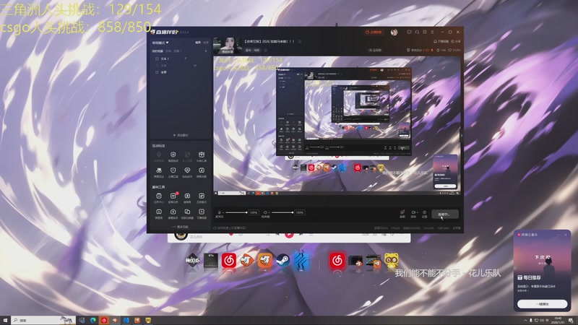Click the fullscreen preview toggle above preview

pyautogui.click(x=375, y=50)
